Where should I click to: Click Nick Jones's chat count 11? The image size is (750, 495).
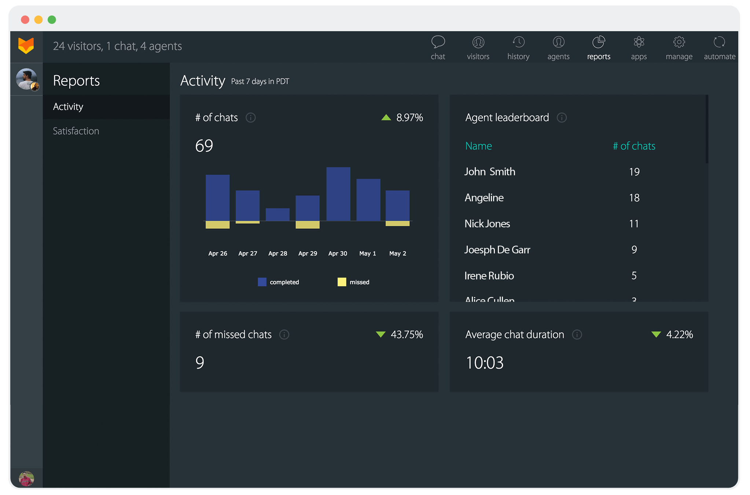tap(634, 224)
